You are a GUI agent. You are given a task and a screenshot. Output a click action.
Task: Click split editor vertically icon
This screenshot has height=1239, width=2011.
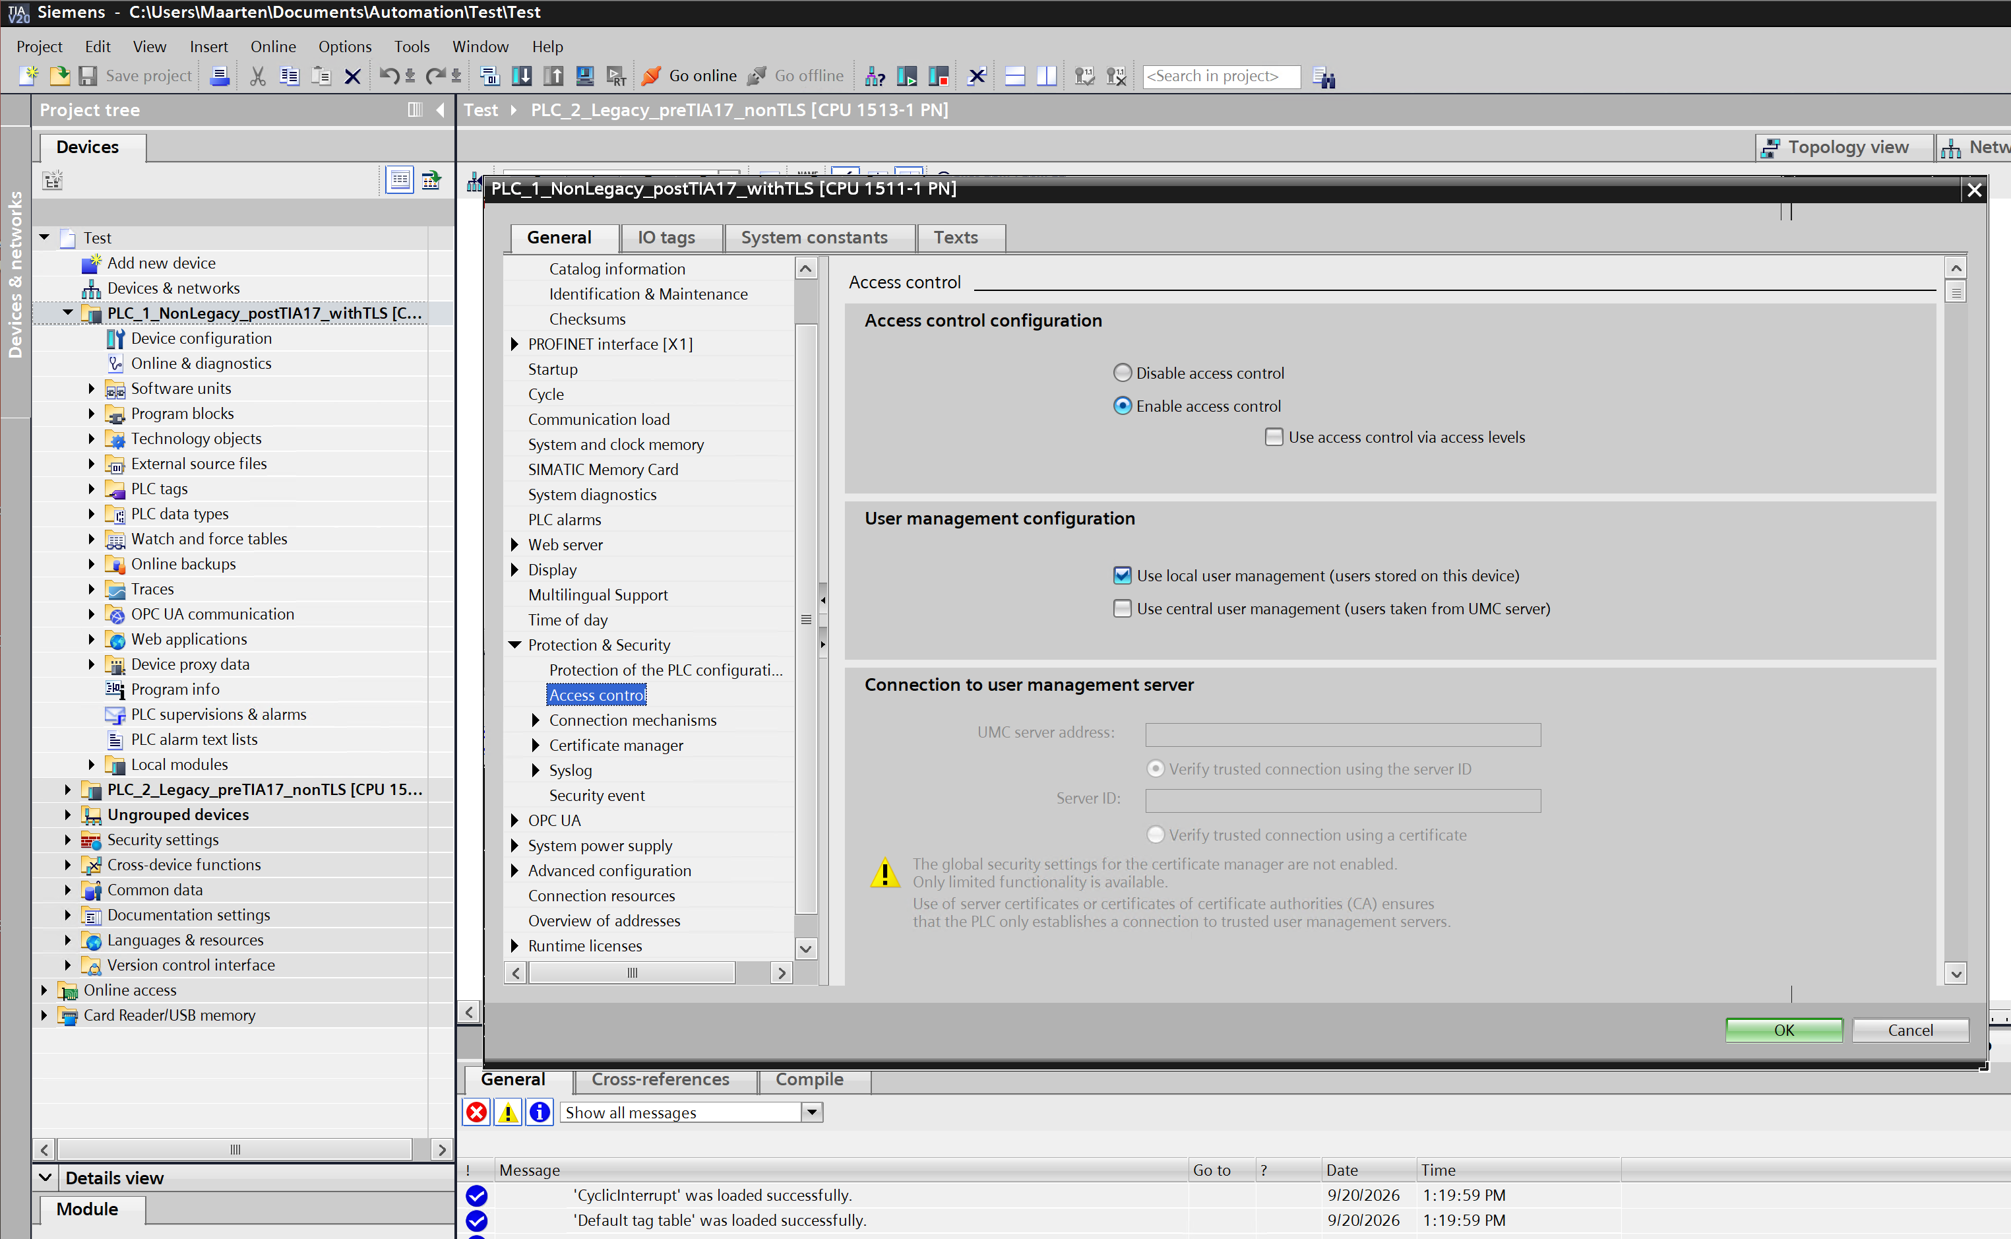1047,77
